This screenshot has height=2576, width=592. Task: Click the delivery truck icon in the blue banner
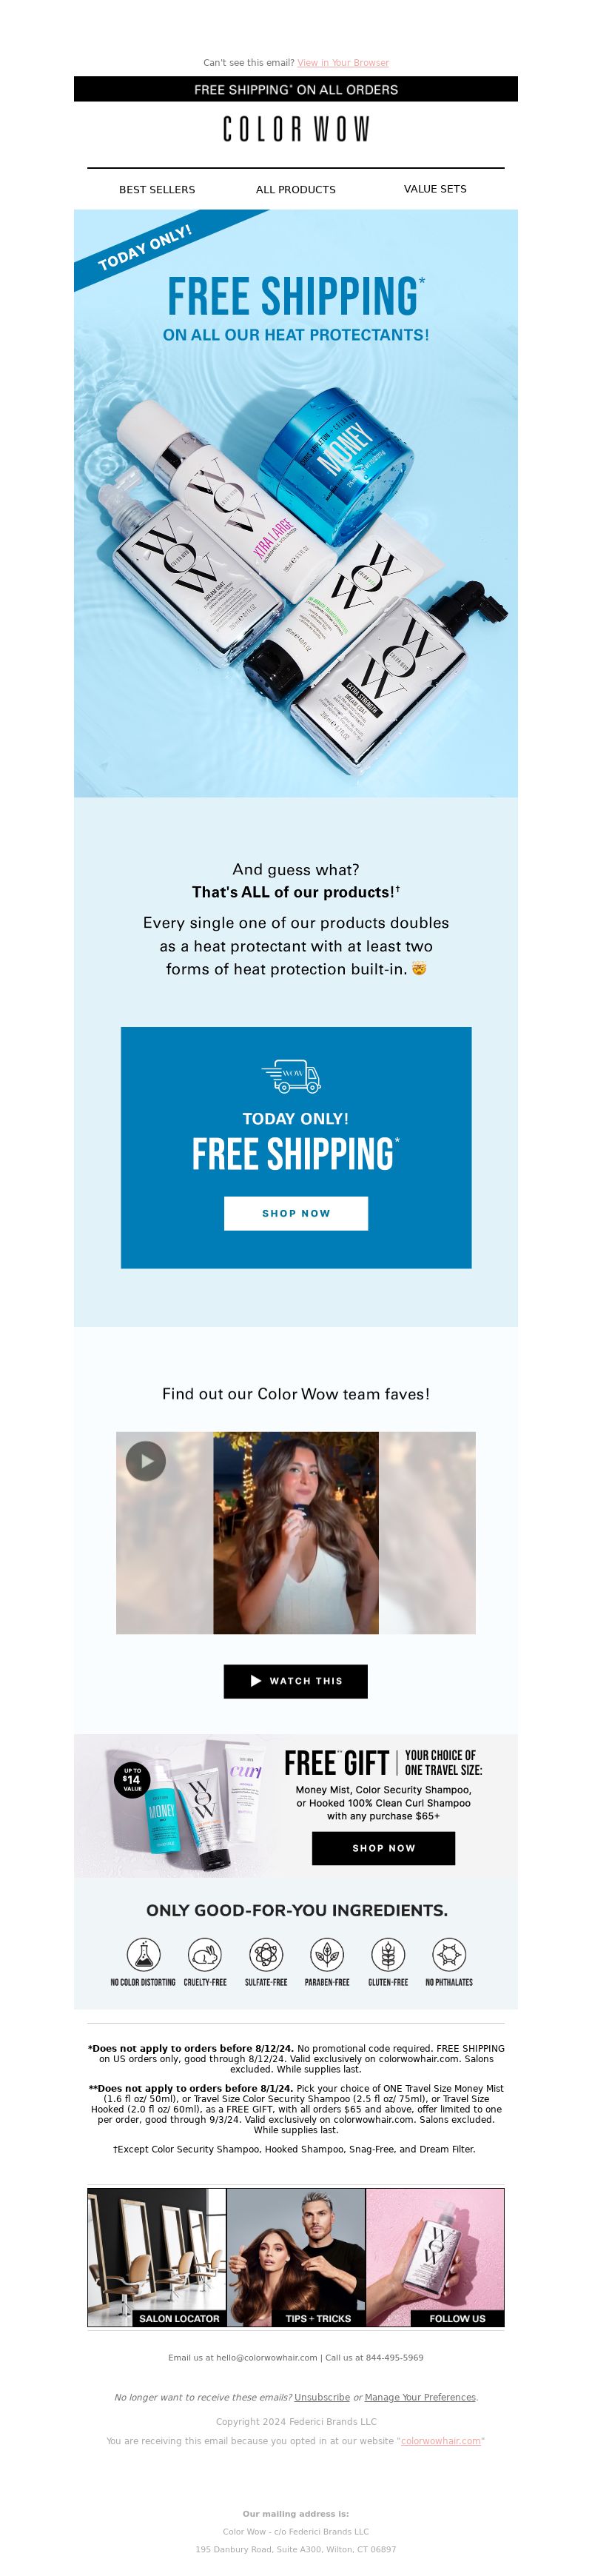[x=291, y=1076]
